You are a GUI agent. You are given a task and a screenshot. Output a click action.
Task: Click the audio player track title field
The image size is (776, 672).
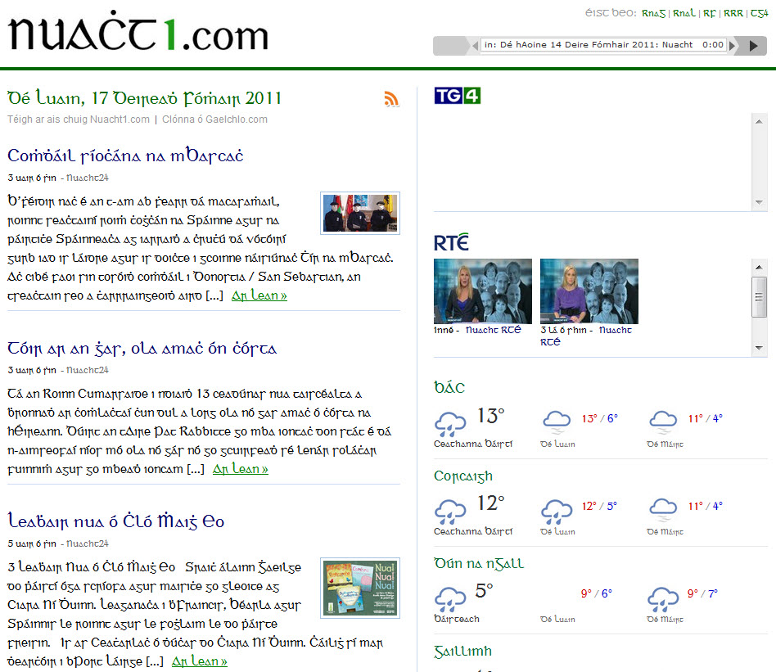(603, 45)
